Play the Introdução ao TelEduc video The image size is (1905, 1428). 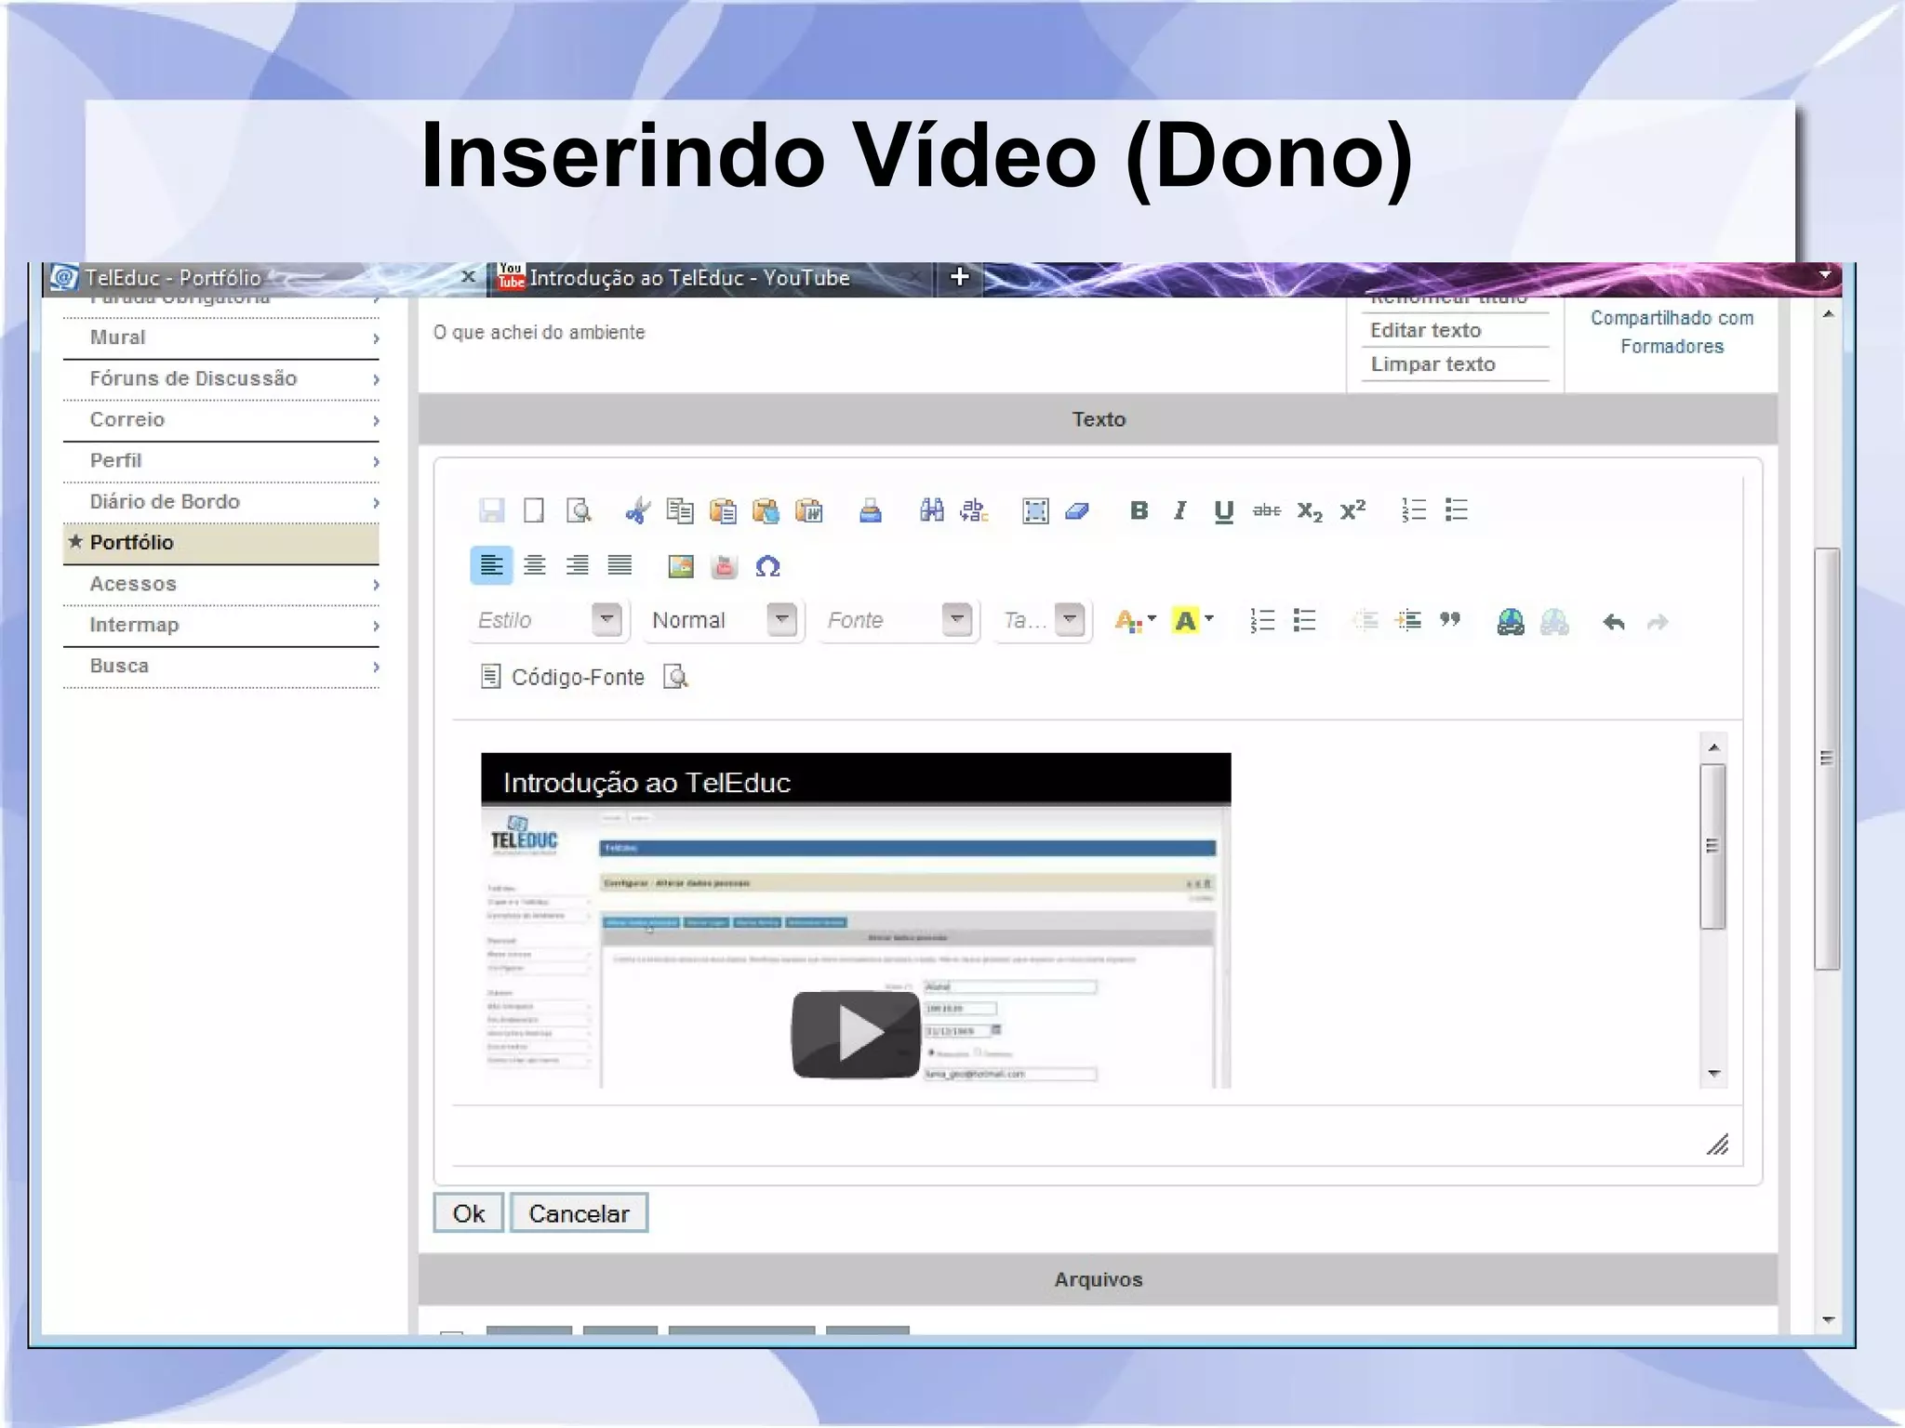pyautogui.click(x=856, y=1034)
